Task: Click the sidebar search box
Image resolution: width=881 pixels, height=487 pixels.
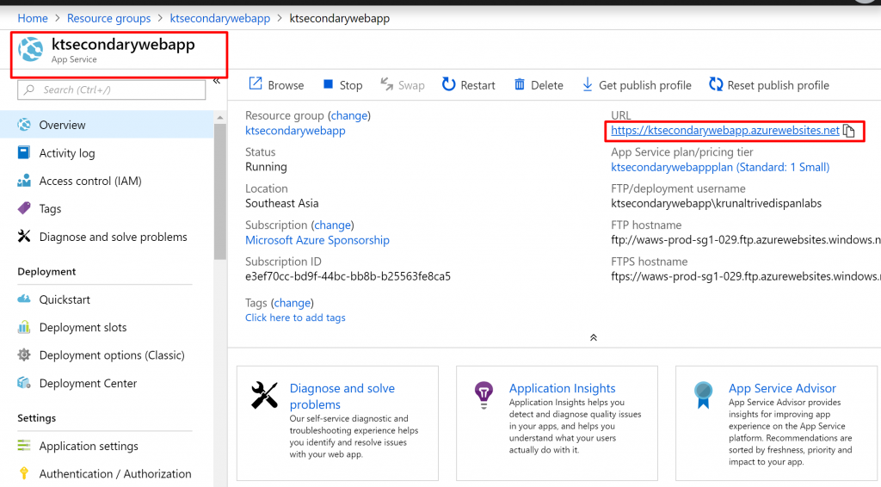Action: pyautogui.click(x=111, y=89)
